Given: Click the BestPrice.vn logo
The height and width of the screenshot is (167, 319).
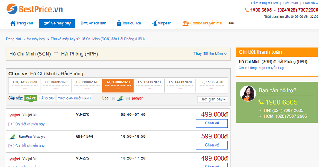Looking at the screenshot, I should (35, 9).
